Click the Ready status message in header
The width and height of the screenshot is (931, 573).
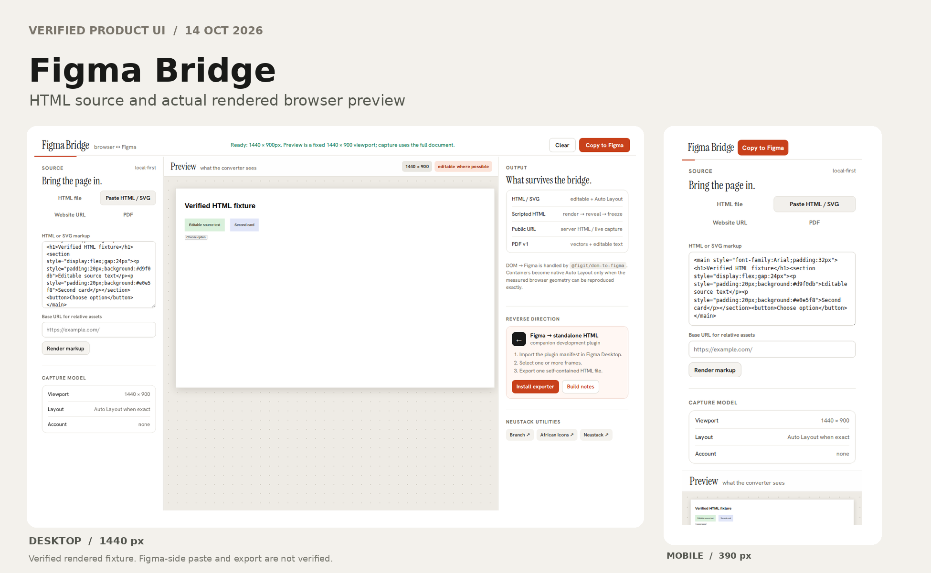tap(342, 145)
